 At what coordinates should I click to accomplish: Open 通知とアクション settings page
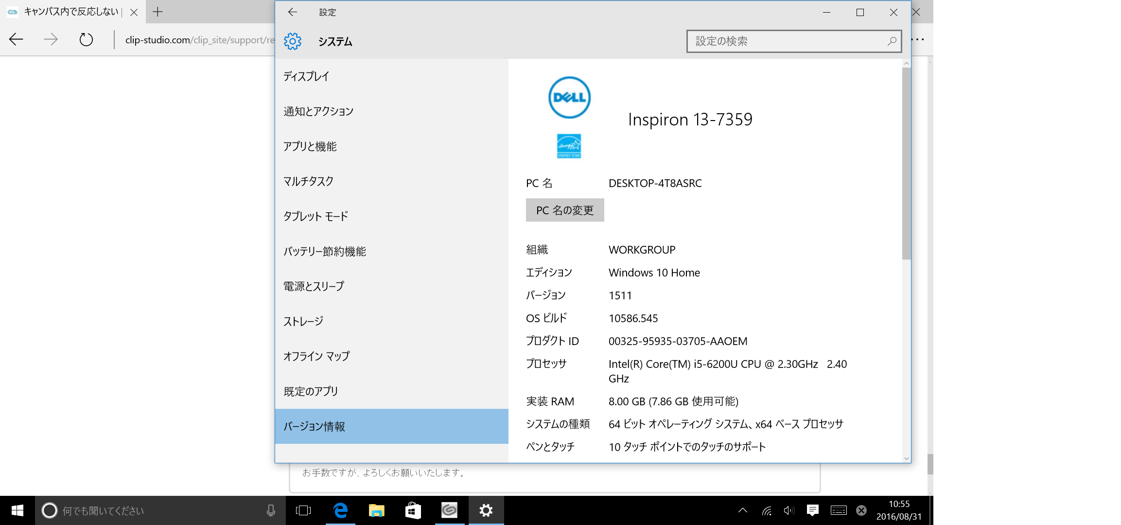[x=318, y=111]
